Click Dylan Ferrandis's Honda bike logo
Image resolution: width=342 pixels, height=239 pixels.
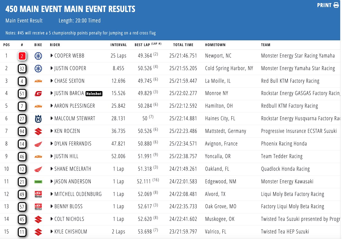[38, 144]
